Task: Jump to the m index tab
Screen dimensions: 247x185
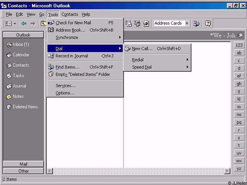Action: point(239,107)
